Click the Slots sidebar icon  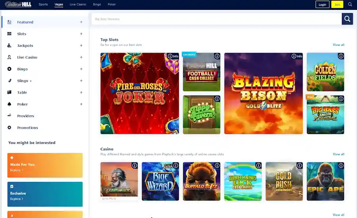[x=10, y=34]
